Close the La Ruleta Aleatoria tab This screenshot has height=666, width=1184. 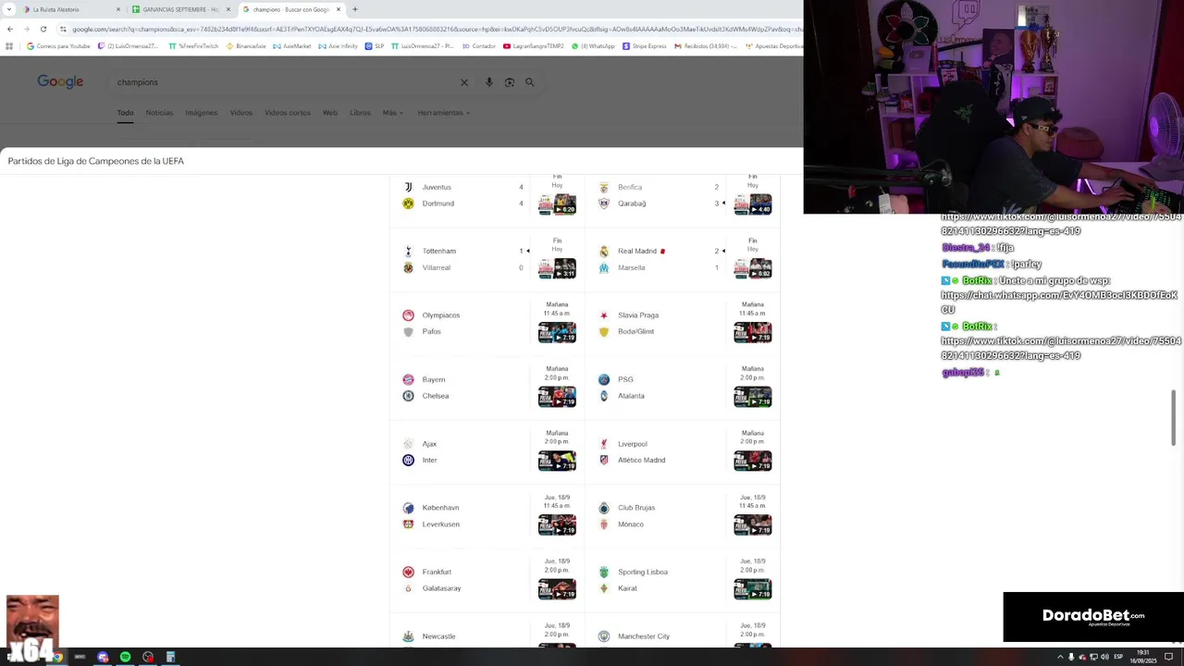[118, 9]
